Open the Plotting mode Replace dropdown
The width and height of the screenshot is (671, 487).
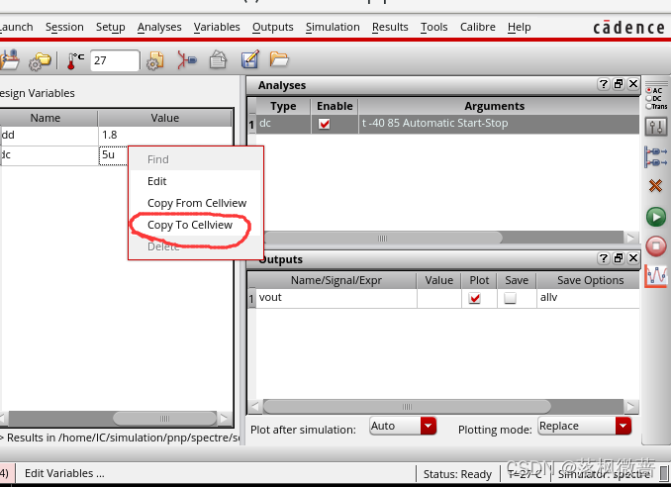coord(623,426)
